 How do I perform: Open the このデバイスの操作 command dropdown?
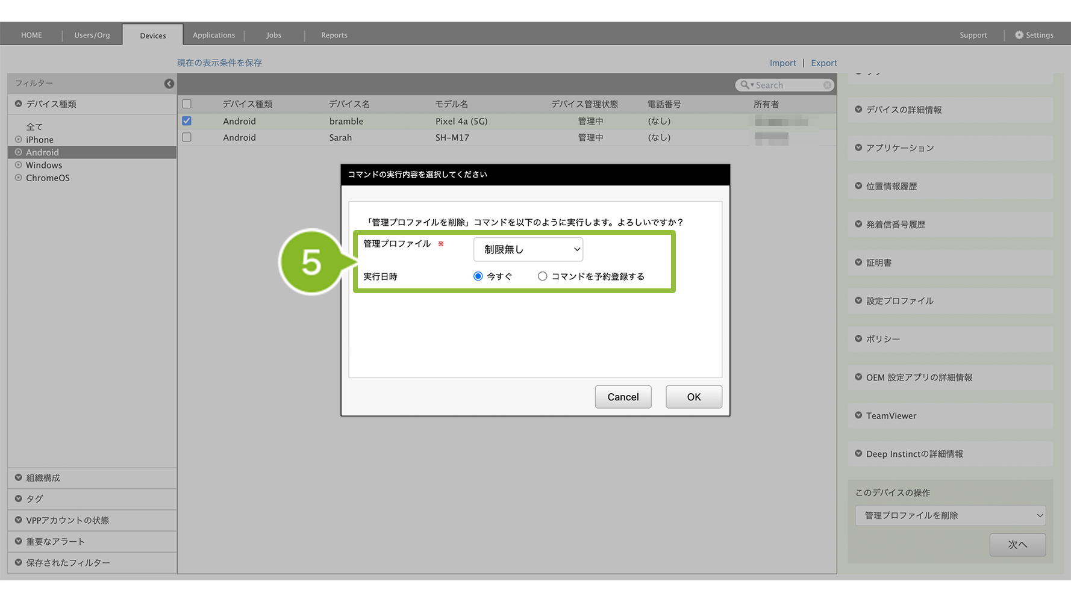click(950, 515)
